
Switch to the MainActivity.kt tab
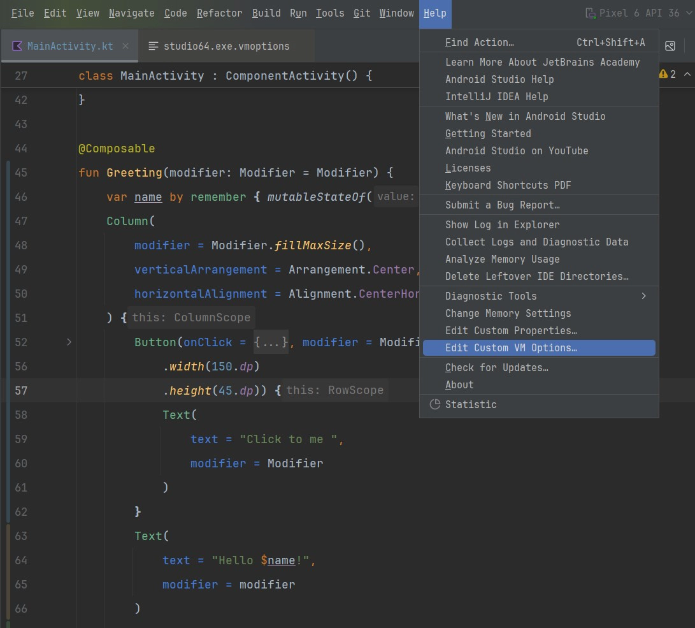click(x=69, y=46)
